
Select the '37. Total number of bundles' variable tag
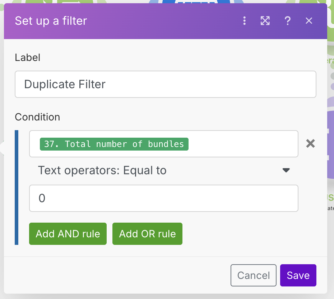click(x=114, y=144)
